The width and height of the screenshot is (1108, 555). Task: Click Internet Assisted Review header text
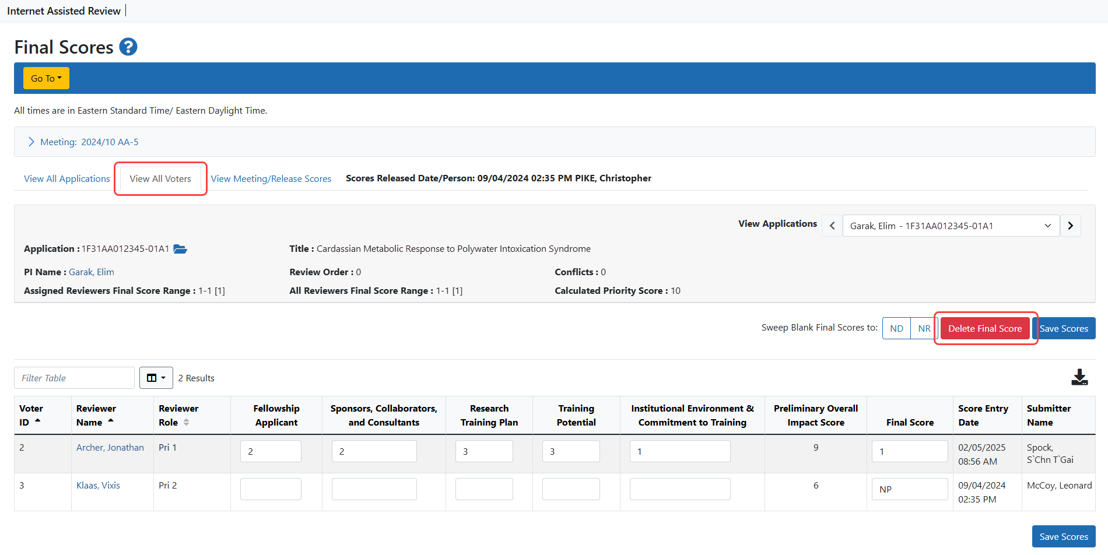pyautogui.click(x=64, y=10)
